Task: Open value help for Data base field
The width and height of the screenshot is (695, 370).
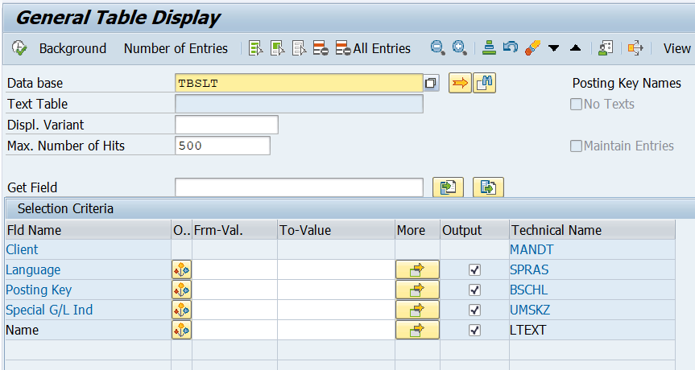Action: click(431, 83)
